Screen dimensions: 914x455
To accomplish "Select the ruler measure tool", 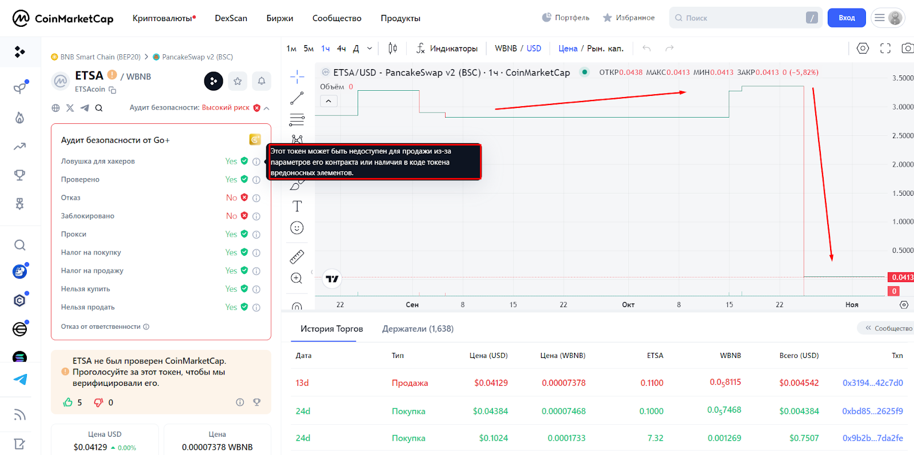I will click(297, 257).
